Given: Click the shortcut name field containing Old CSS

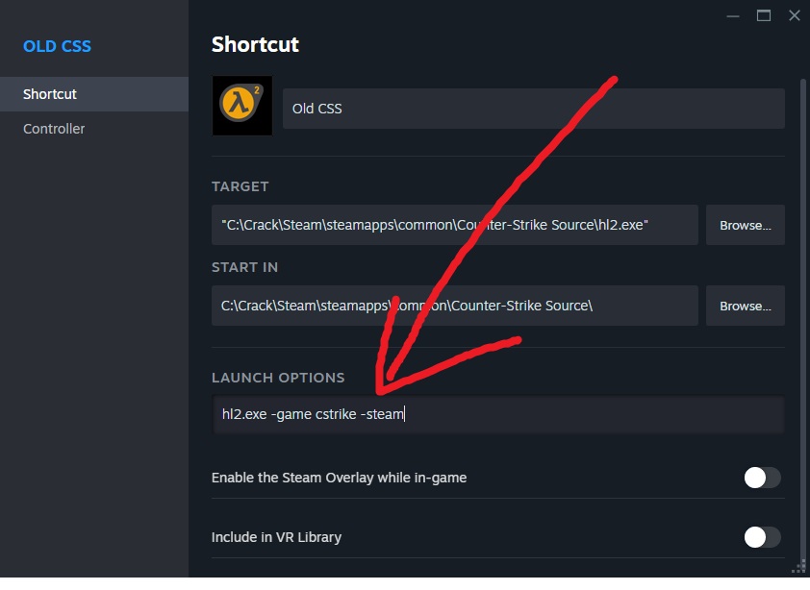Looking at the screenshot, I should coord(533,109).
